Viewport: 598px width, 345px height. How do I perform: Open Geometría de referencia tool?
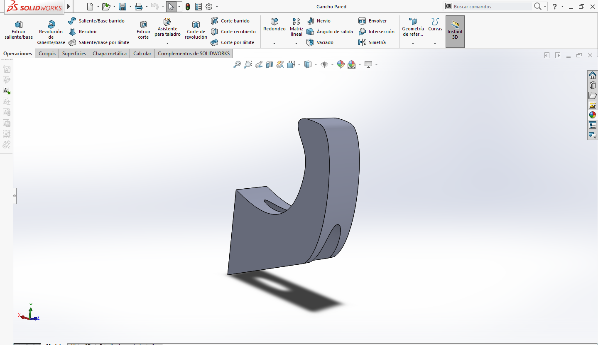(x=413, y=27)
